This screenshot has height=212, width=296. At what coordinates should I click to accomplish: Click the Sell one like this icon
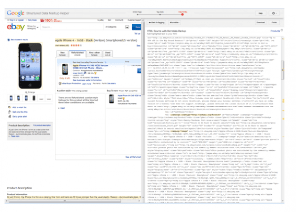(x=9, y=112)
